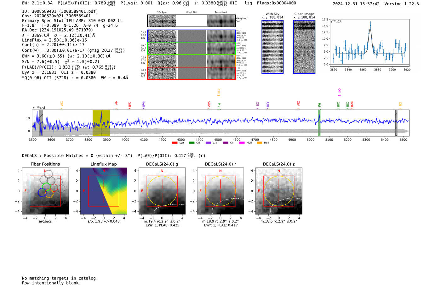The height and width of the screenshot is (300, 441).
Task: Click the Obs: 20200529v021_3008589401 line
Action: click(x=56, y=16)
